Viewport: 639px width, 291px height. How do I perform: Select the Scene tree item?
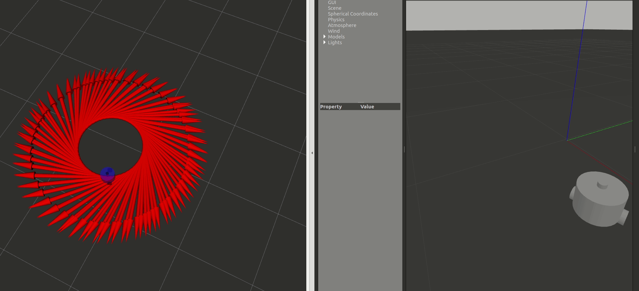(x=334, y=8)
